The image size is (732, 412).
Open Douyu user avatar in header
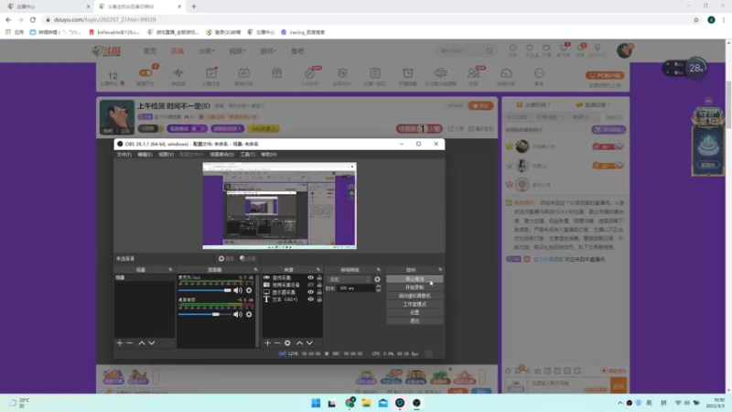(624, 50)
